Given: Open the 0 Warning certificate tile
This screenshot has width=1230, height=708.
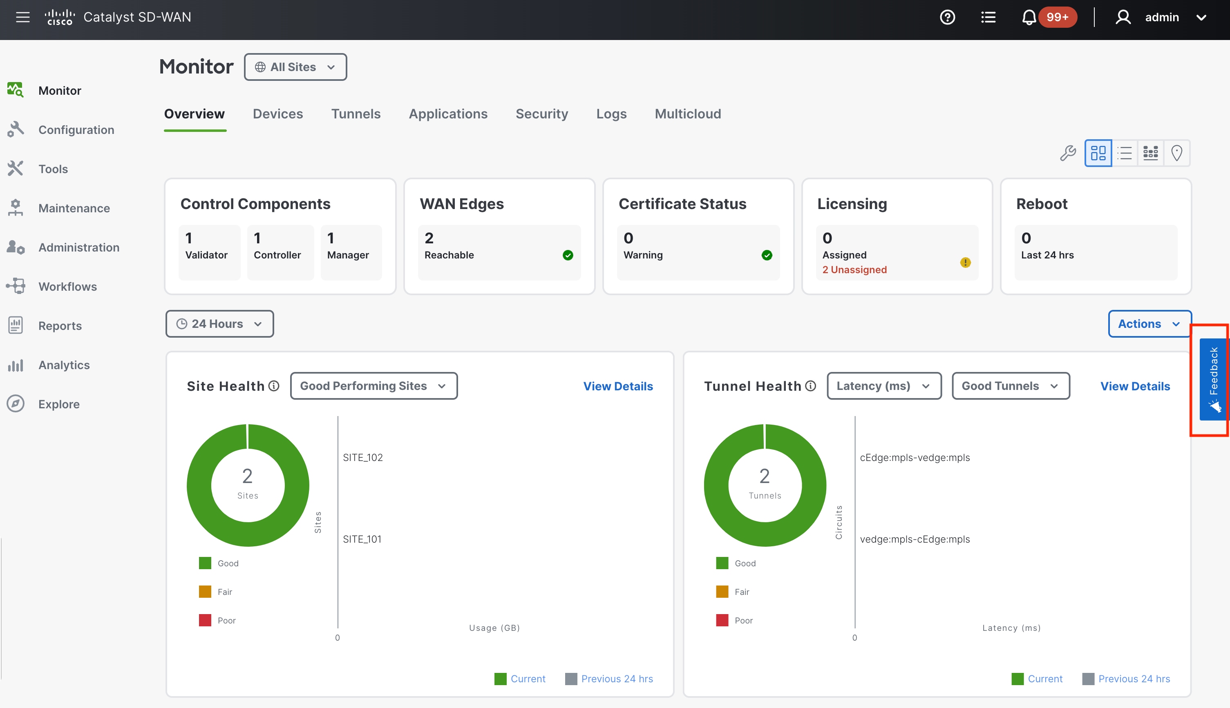Looking at the screenshot, I should [698, 252].
